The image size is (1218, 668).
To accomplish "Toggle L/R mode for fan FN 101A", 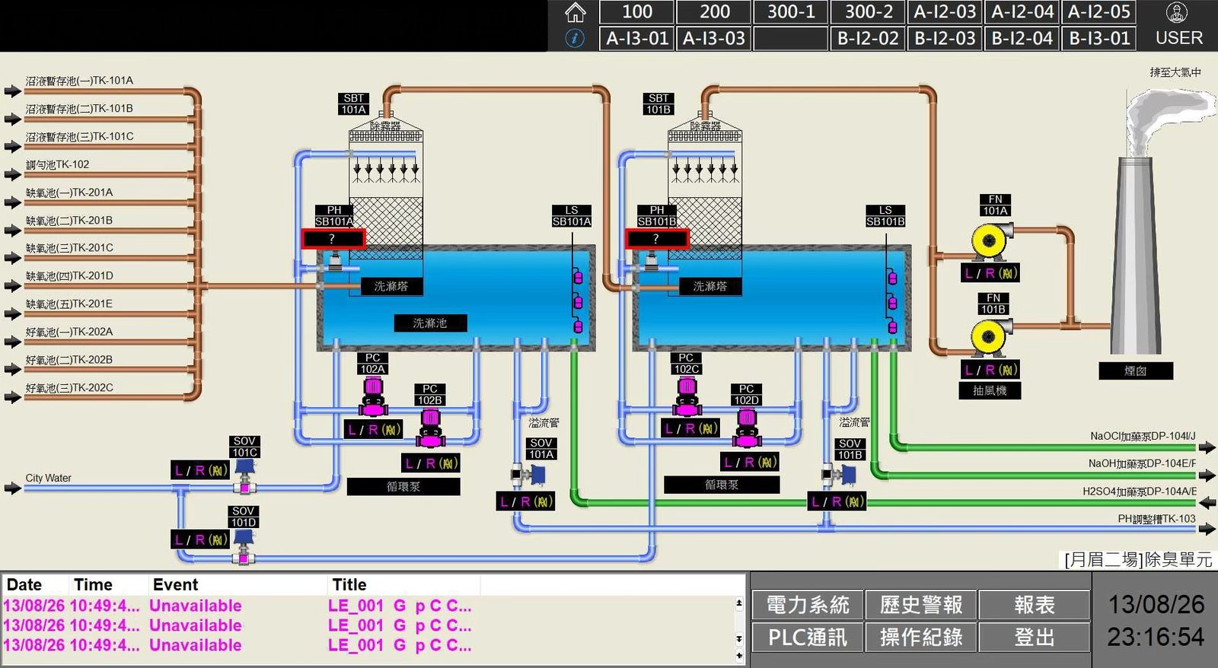I will pyautogui.click(x=990, y=273).
